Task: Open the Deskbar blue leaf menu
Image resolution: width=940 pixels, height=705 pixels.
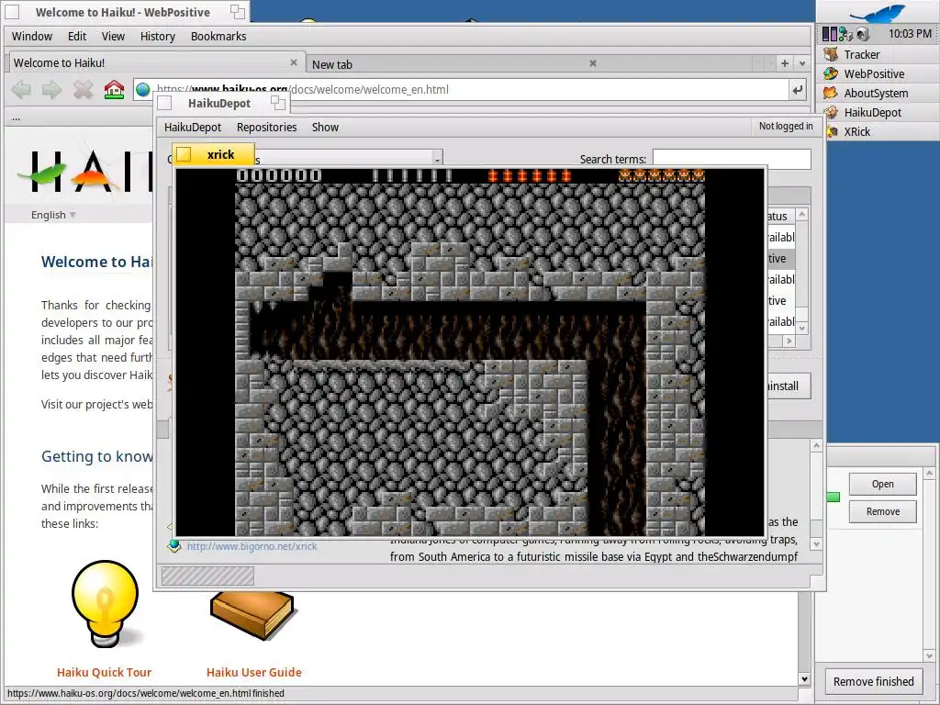Action: (878, 12)
